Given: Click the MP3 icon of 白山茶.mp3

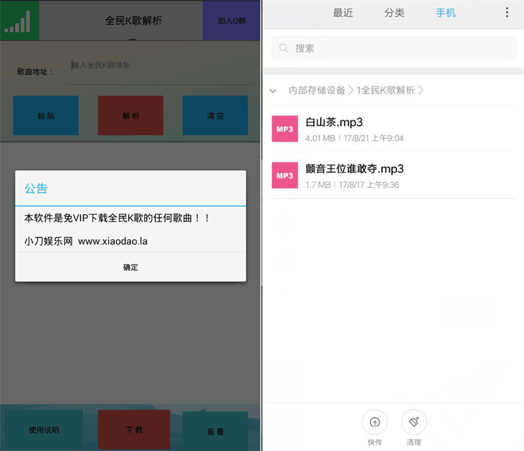Looking at the screenshot, I should 285,129.
